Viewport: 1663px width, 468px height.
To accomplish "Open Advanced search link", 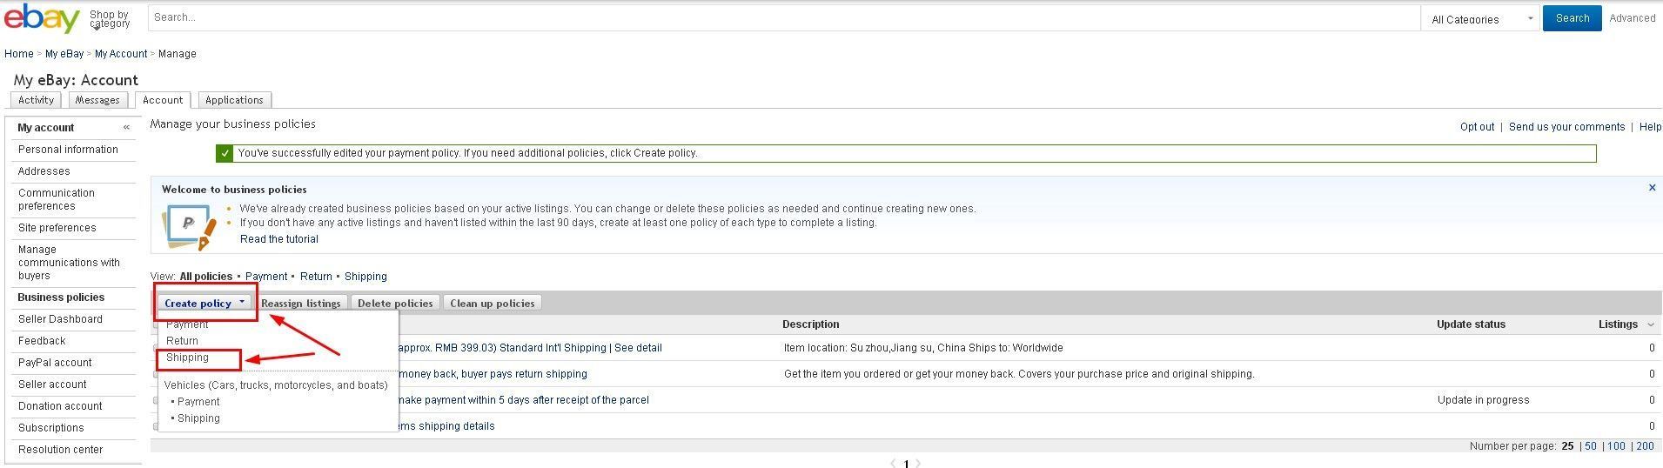I will click(1632, 18).
